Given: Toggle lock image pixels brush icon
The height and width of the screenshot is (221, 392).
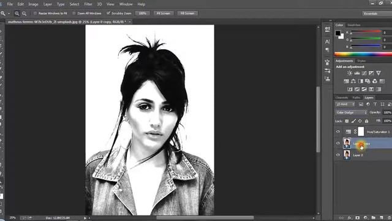Looking at the screenshot, I should point(353,121).
